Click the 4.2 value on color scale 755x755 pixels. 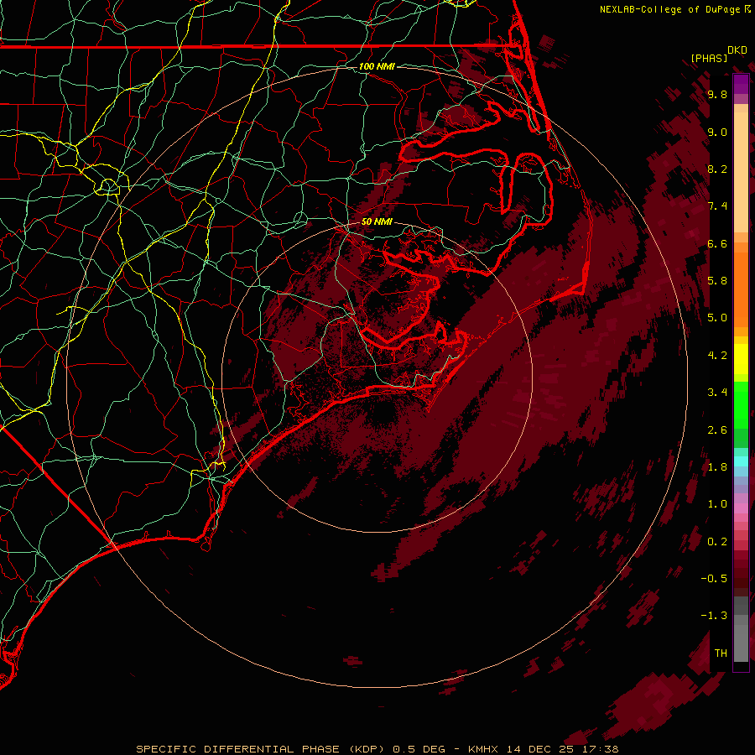point(717,356)
